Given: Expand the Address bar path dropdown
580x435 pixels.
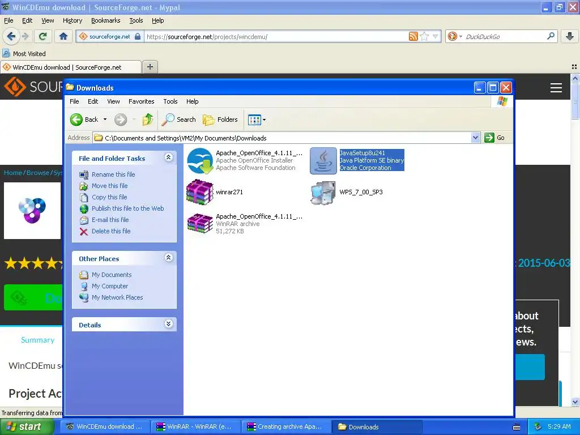Looking at the screenshot, I should [x=476, y=138].
